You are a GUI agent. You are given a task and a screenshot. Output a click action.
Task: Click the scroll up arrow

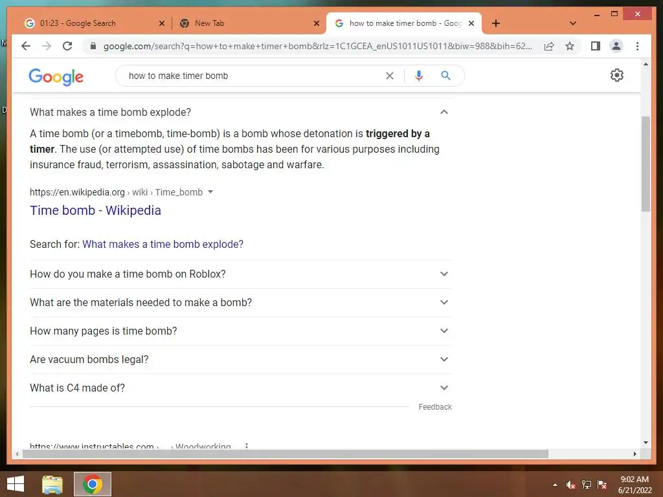point(646,64)
